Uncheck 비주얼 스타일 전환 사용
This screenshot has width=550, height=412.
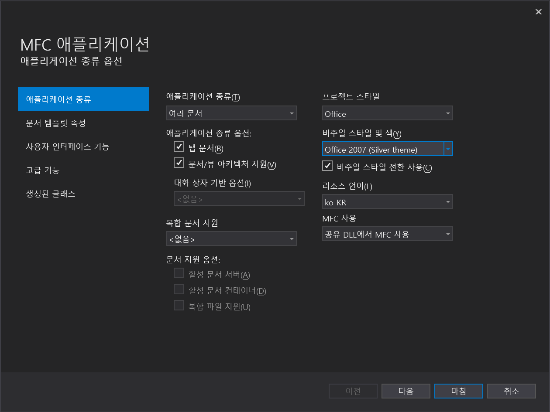point(327,166)
